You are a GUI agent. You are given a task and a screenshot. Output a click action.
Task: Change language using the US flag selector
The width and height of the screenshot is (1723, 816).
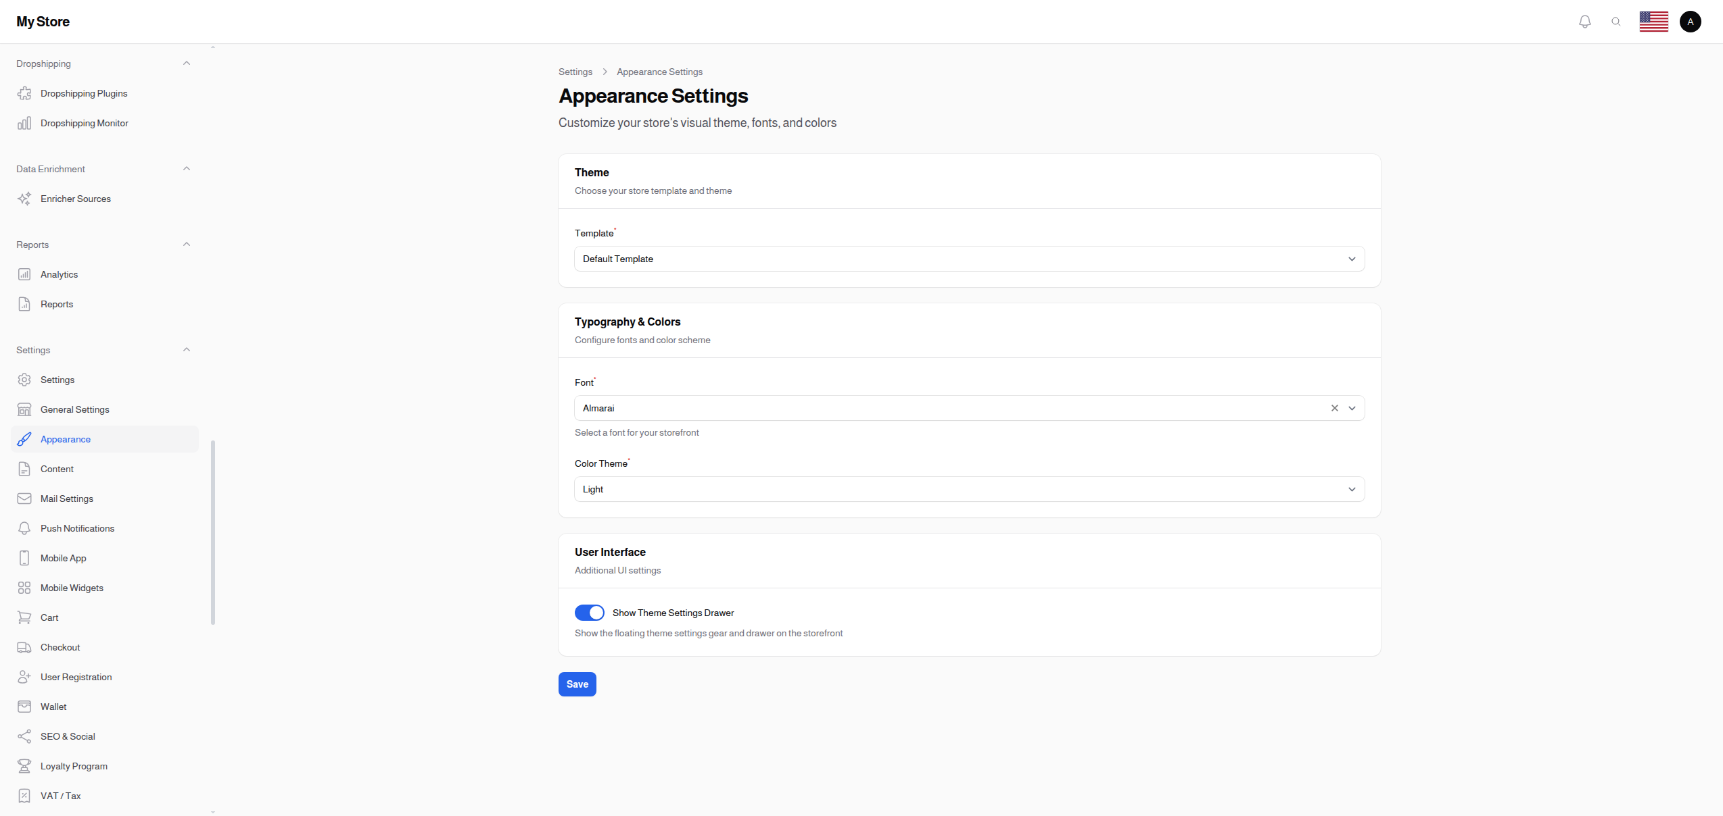point(1654,21)
